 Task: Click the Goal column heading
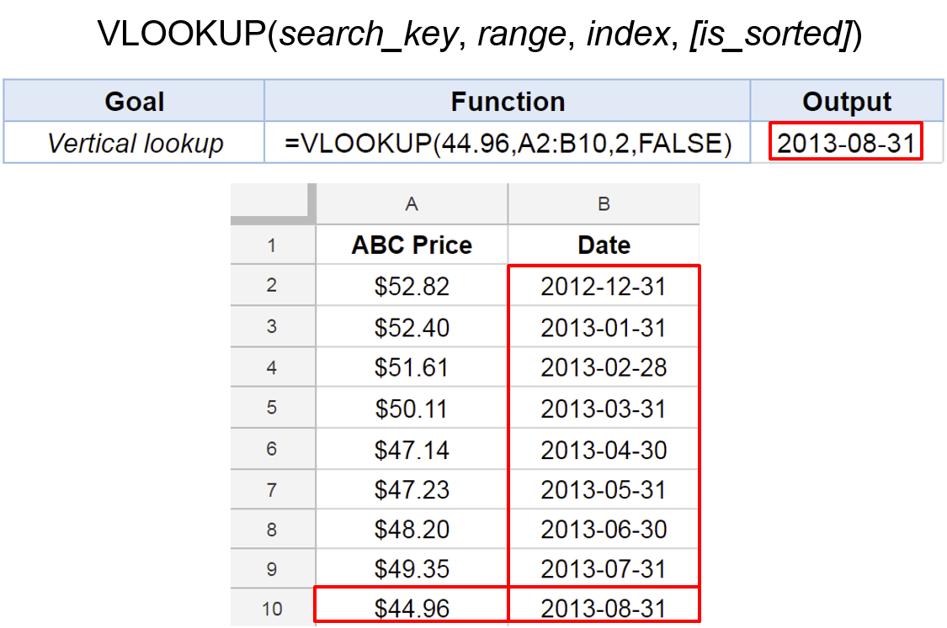pyautogui.click(x=134, y=101)
